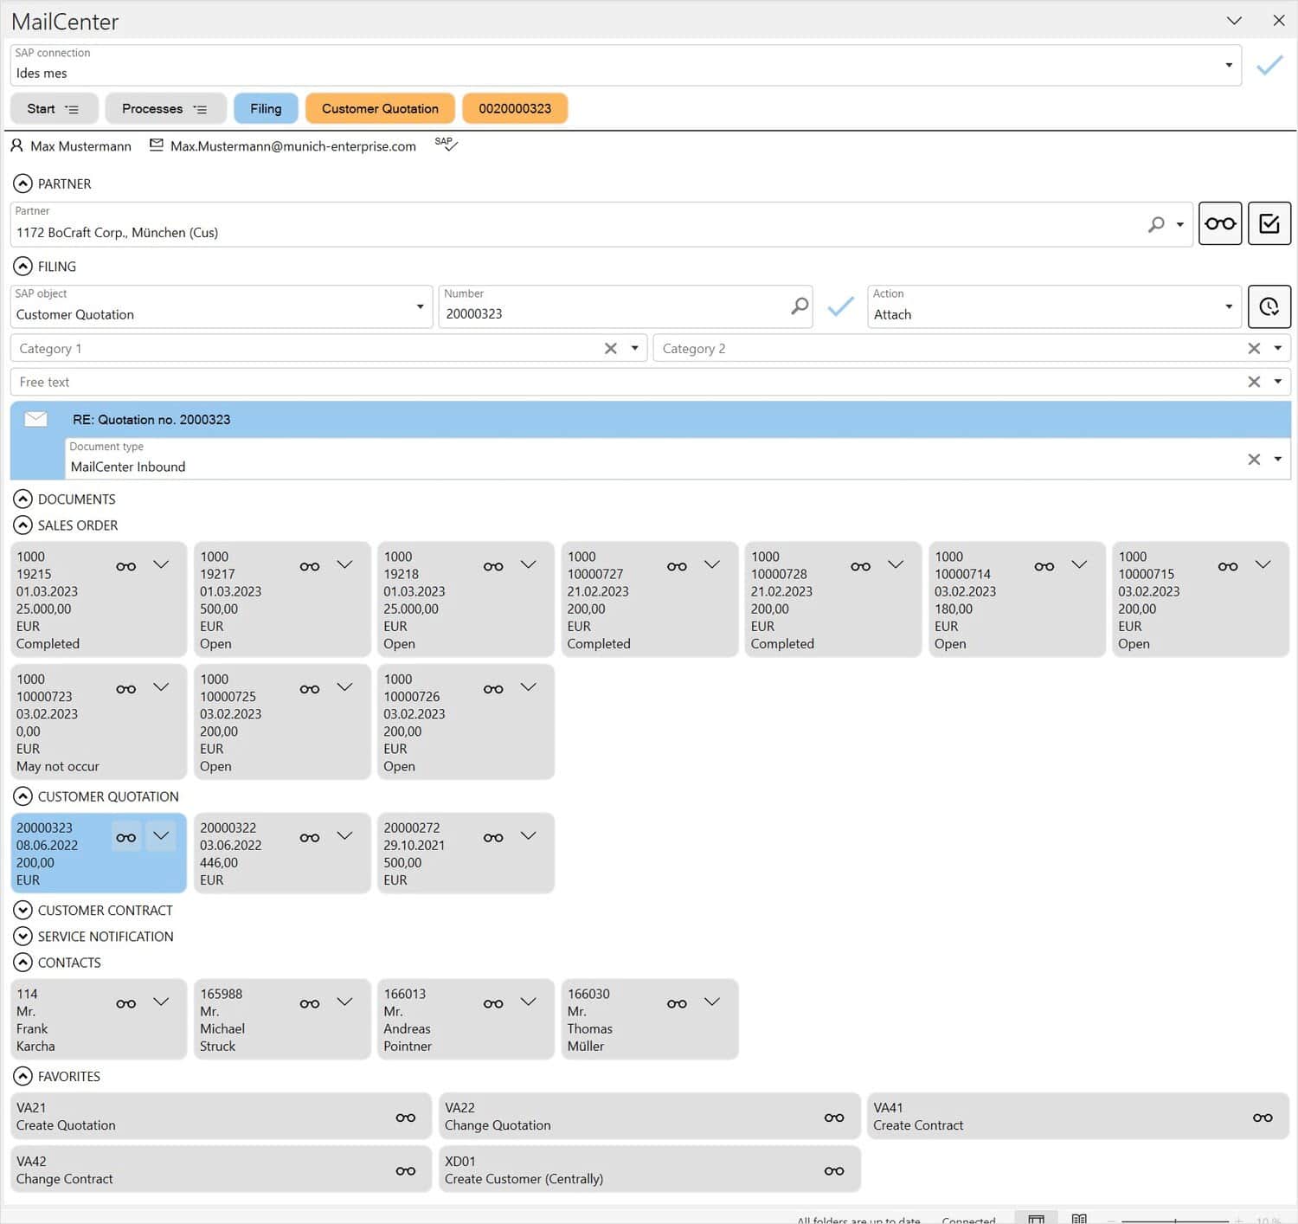Viewport: 1298px width, 1224px height.
Task: Select sales order 10000726 status Open
Action: (x=399, y=766)
